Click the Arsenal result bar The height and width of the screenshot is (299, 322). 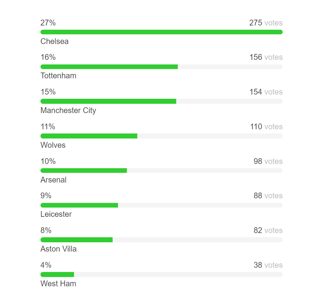tap(84, 171)
